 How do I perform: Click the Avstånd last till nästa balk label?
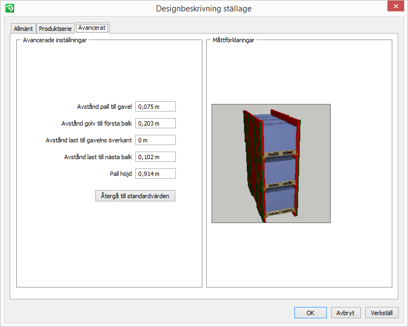click(x=98, y=157)
